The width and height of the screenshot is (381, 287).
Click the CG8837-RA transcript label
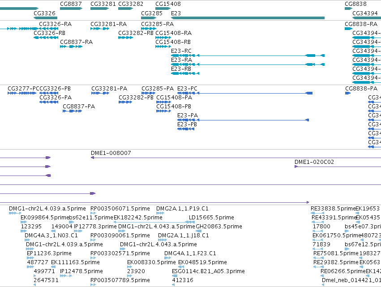76,42
